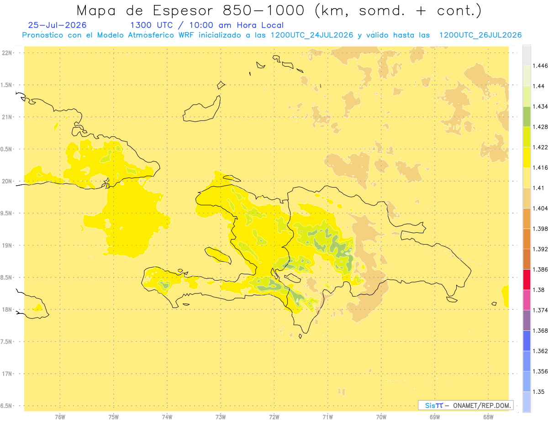Click the '1300 UTC / 10:00 am Hora Local' time text
Screen dimensions: 548x423
point(207,26)
